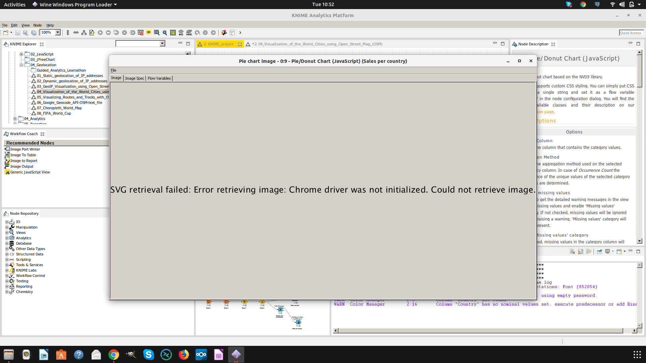The width and height of the screenshot is (646, 363).
Task: Open Firefox from the dock
Action: point(184,355)
